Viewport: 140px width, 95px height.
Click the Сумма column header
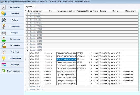(x=95, y=11)
